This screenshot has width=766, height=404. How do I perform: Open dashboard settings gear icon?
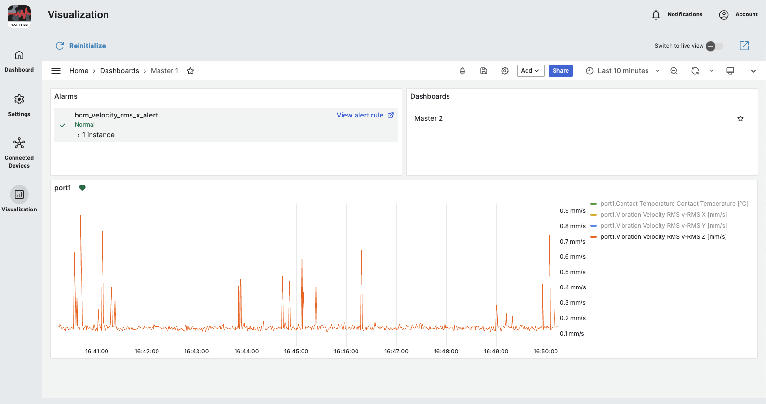(504, 71)
